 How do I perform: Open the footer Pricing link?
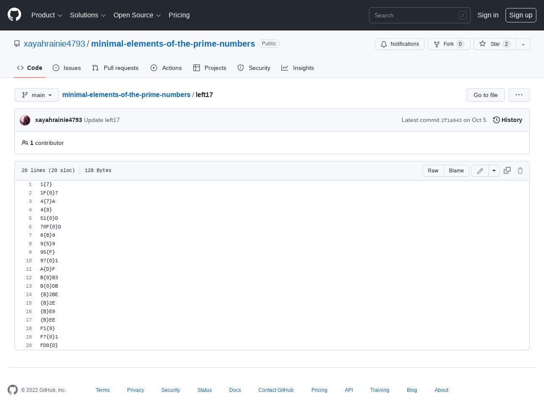click(x=319, y=390)
